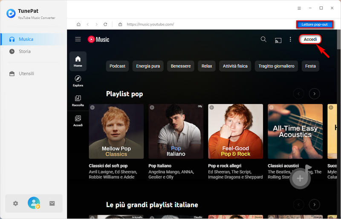Screen dimensions: 341x219
Task: Open the TunePat hamburger menu in title bar
Action: click(299, 8)
